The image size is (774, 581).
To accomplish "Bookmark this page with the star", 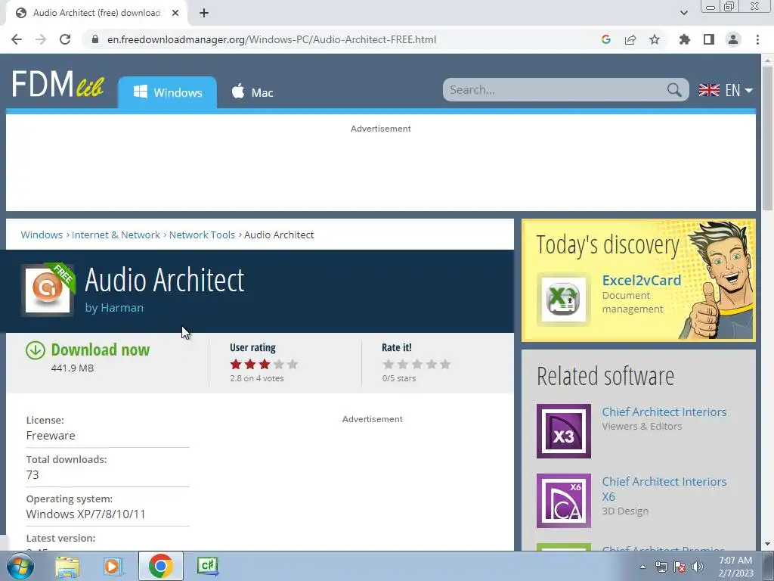I will [655, 39].
